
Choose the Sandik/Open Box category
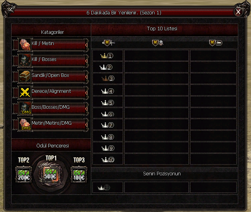pyautogui.click(x=51, y=77)
